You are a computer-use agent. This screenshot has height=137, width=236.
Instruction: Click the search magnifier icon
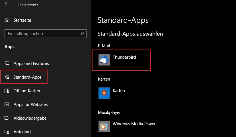click(82, 34)
